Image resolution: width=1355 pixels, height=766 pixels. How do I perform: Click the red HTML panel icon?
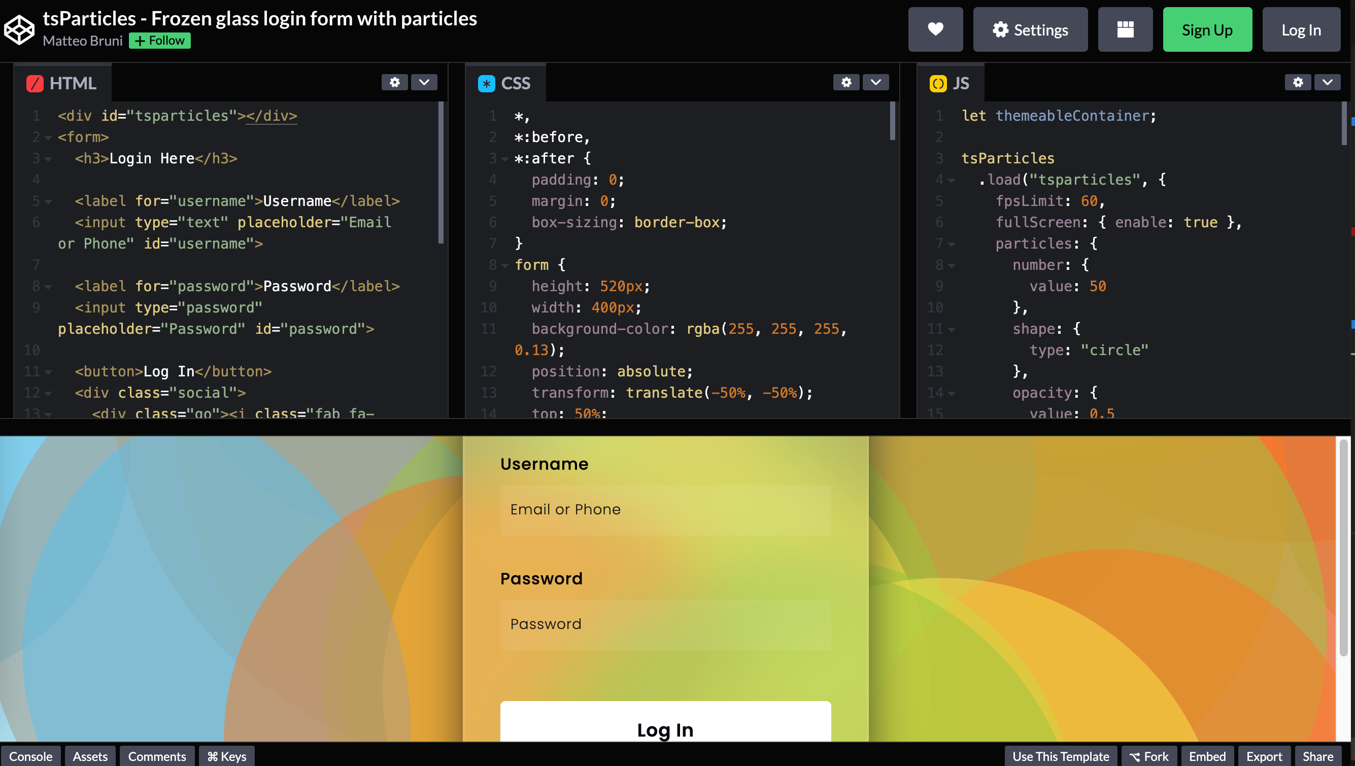(35, 83)
